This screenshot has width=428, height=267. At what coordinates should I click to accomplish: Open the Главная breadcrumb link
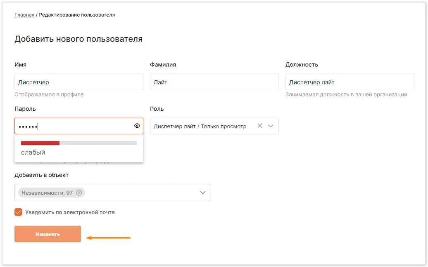(x=24, y=15)
